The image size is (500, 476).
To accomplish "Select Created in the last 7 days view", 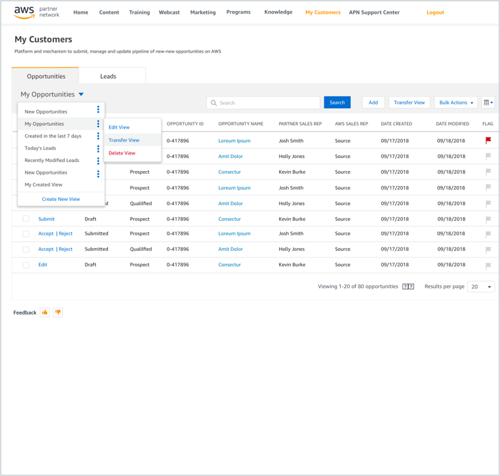I will point(53,135).
